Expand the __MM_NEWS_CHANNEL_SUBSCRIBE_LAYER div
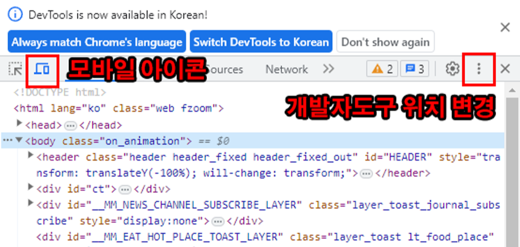This screenshot has width=520, height=247. click(31, 203)
